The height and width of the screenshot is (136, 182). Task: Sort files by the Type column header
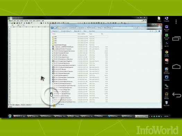pos(90,34)
